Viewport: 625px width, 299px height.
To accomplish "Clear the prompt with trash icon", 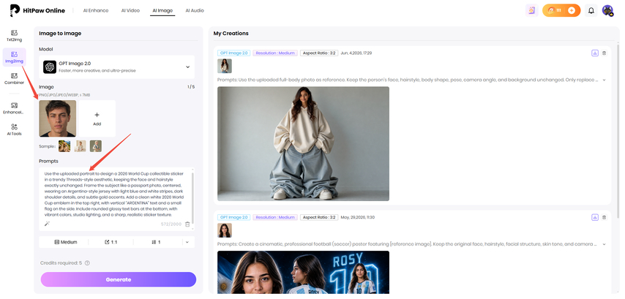I will pos(187,224).
